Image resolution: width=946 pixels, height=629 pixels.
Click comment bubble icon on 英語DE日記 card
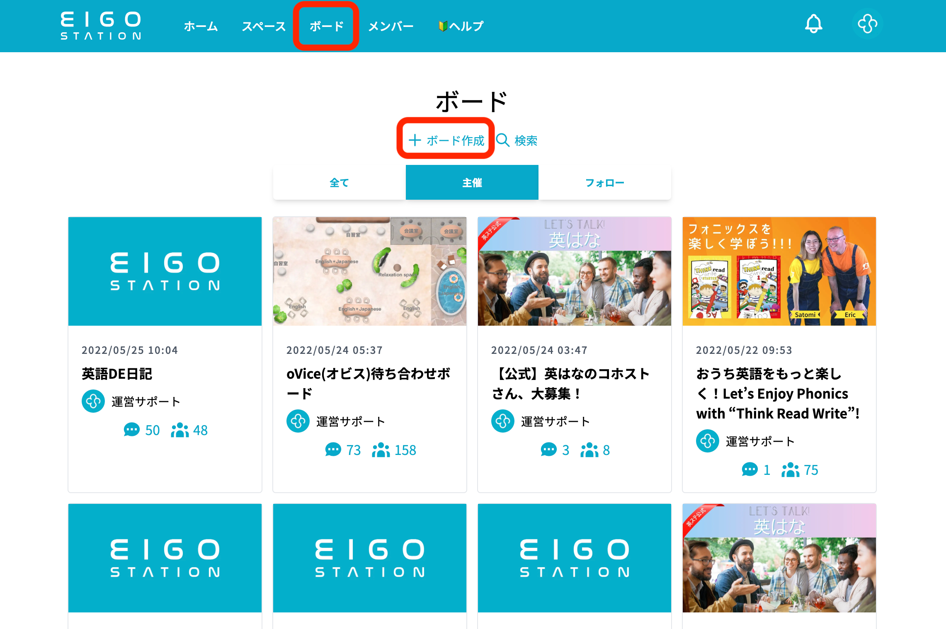click(131, 430)
